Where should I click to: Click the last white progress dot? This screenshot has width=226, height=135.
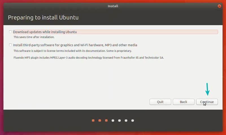pyautogui.click(x=132, y=121)
